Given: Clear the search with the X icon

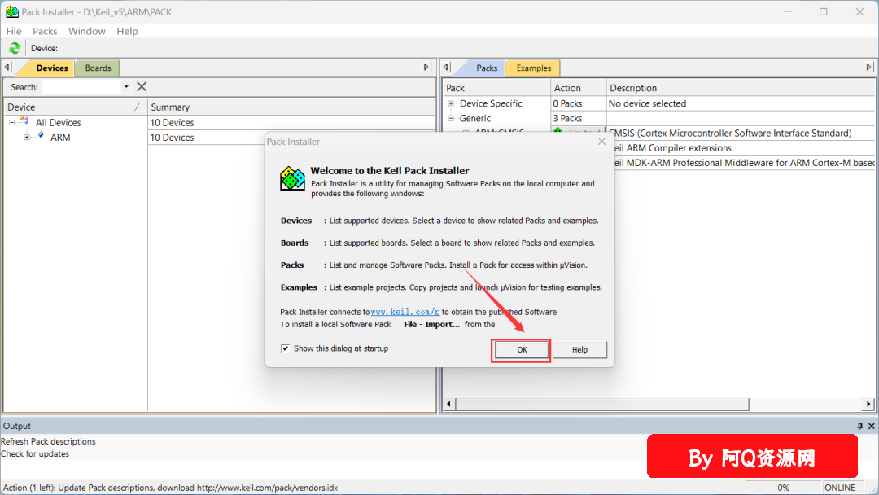Looking at the screenshot, I should click(142, 87).
